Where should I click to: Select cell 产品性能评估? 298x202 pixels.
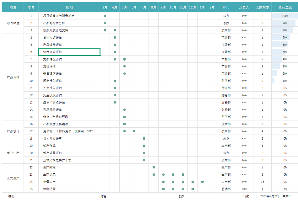[x=69, y=45]
